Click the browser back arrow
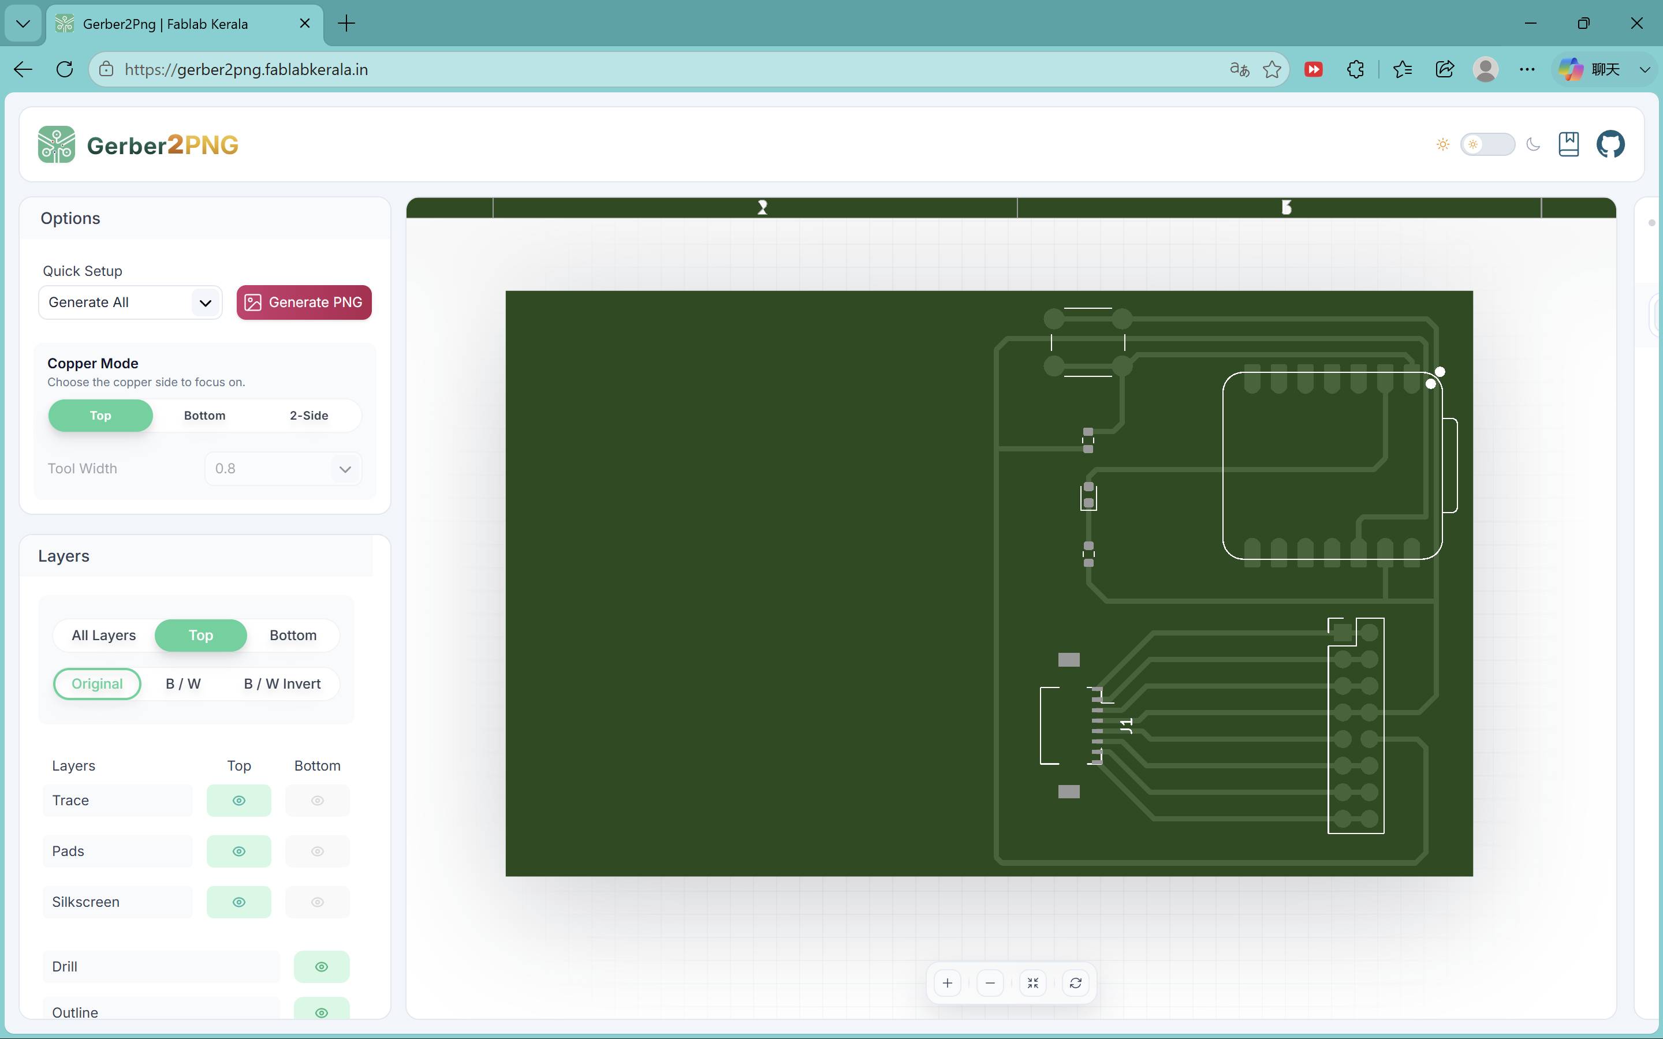Viewport: 1663px width, 1039px height. click(x=23, y=69)
